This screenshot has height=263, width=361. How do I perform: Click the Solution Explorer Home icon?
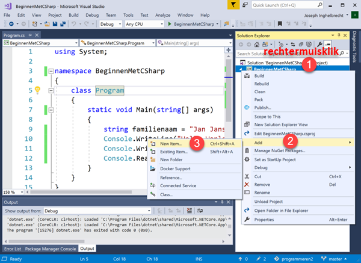257,44
